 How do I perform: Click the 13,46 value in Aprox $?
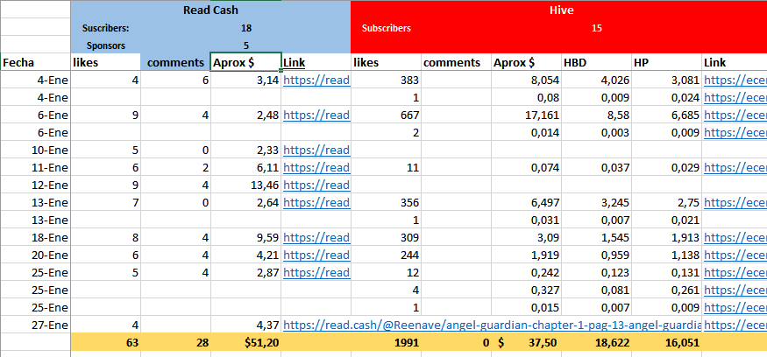click(x=246, y=185)
